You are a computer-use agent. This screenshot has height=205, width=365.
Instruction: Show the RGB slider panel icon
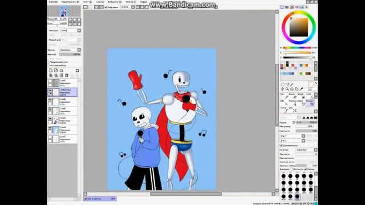coord(287,7)
